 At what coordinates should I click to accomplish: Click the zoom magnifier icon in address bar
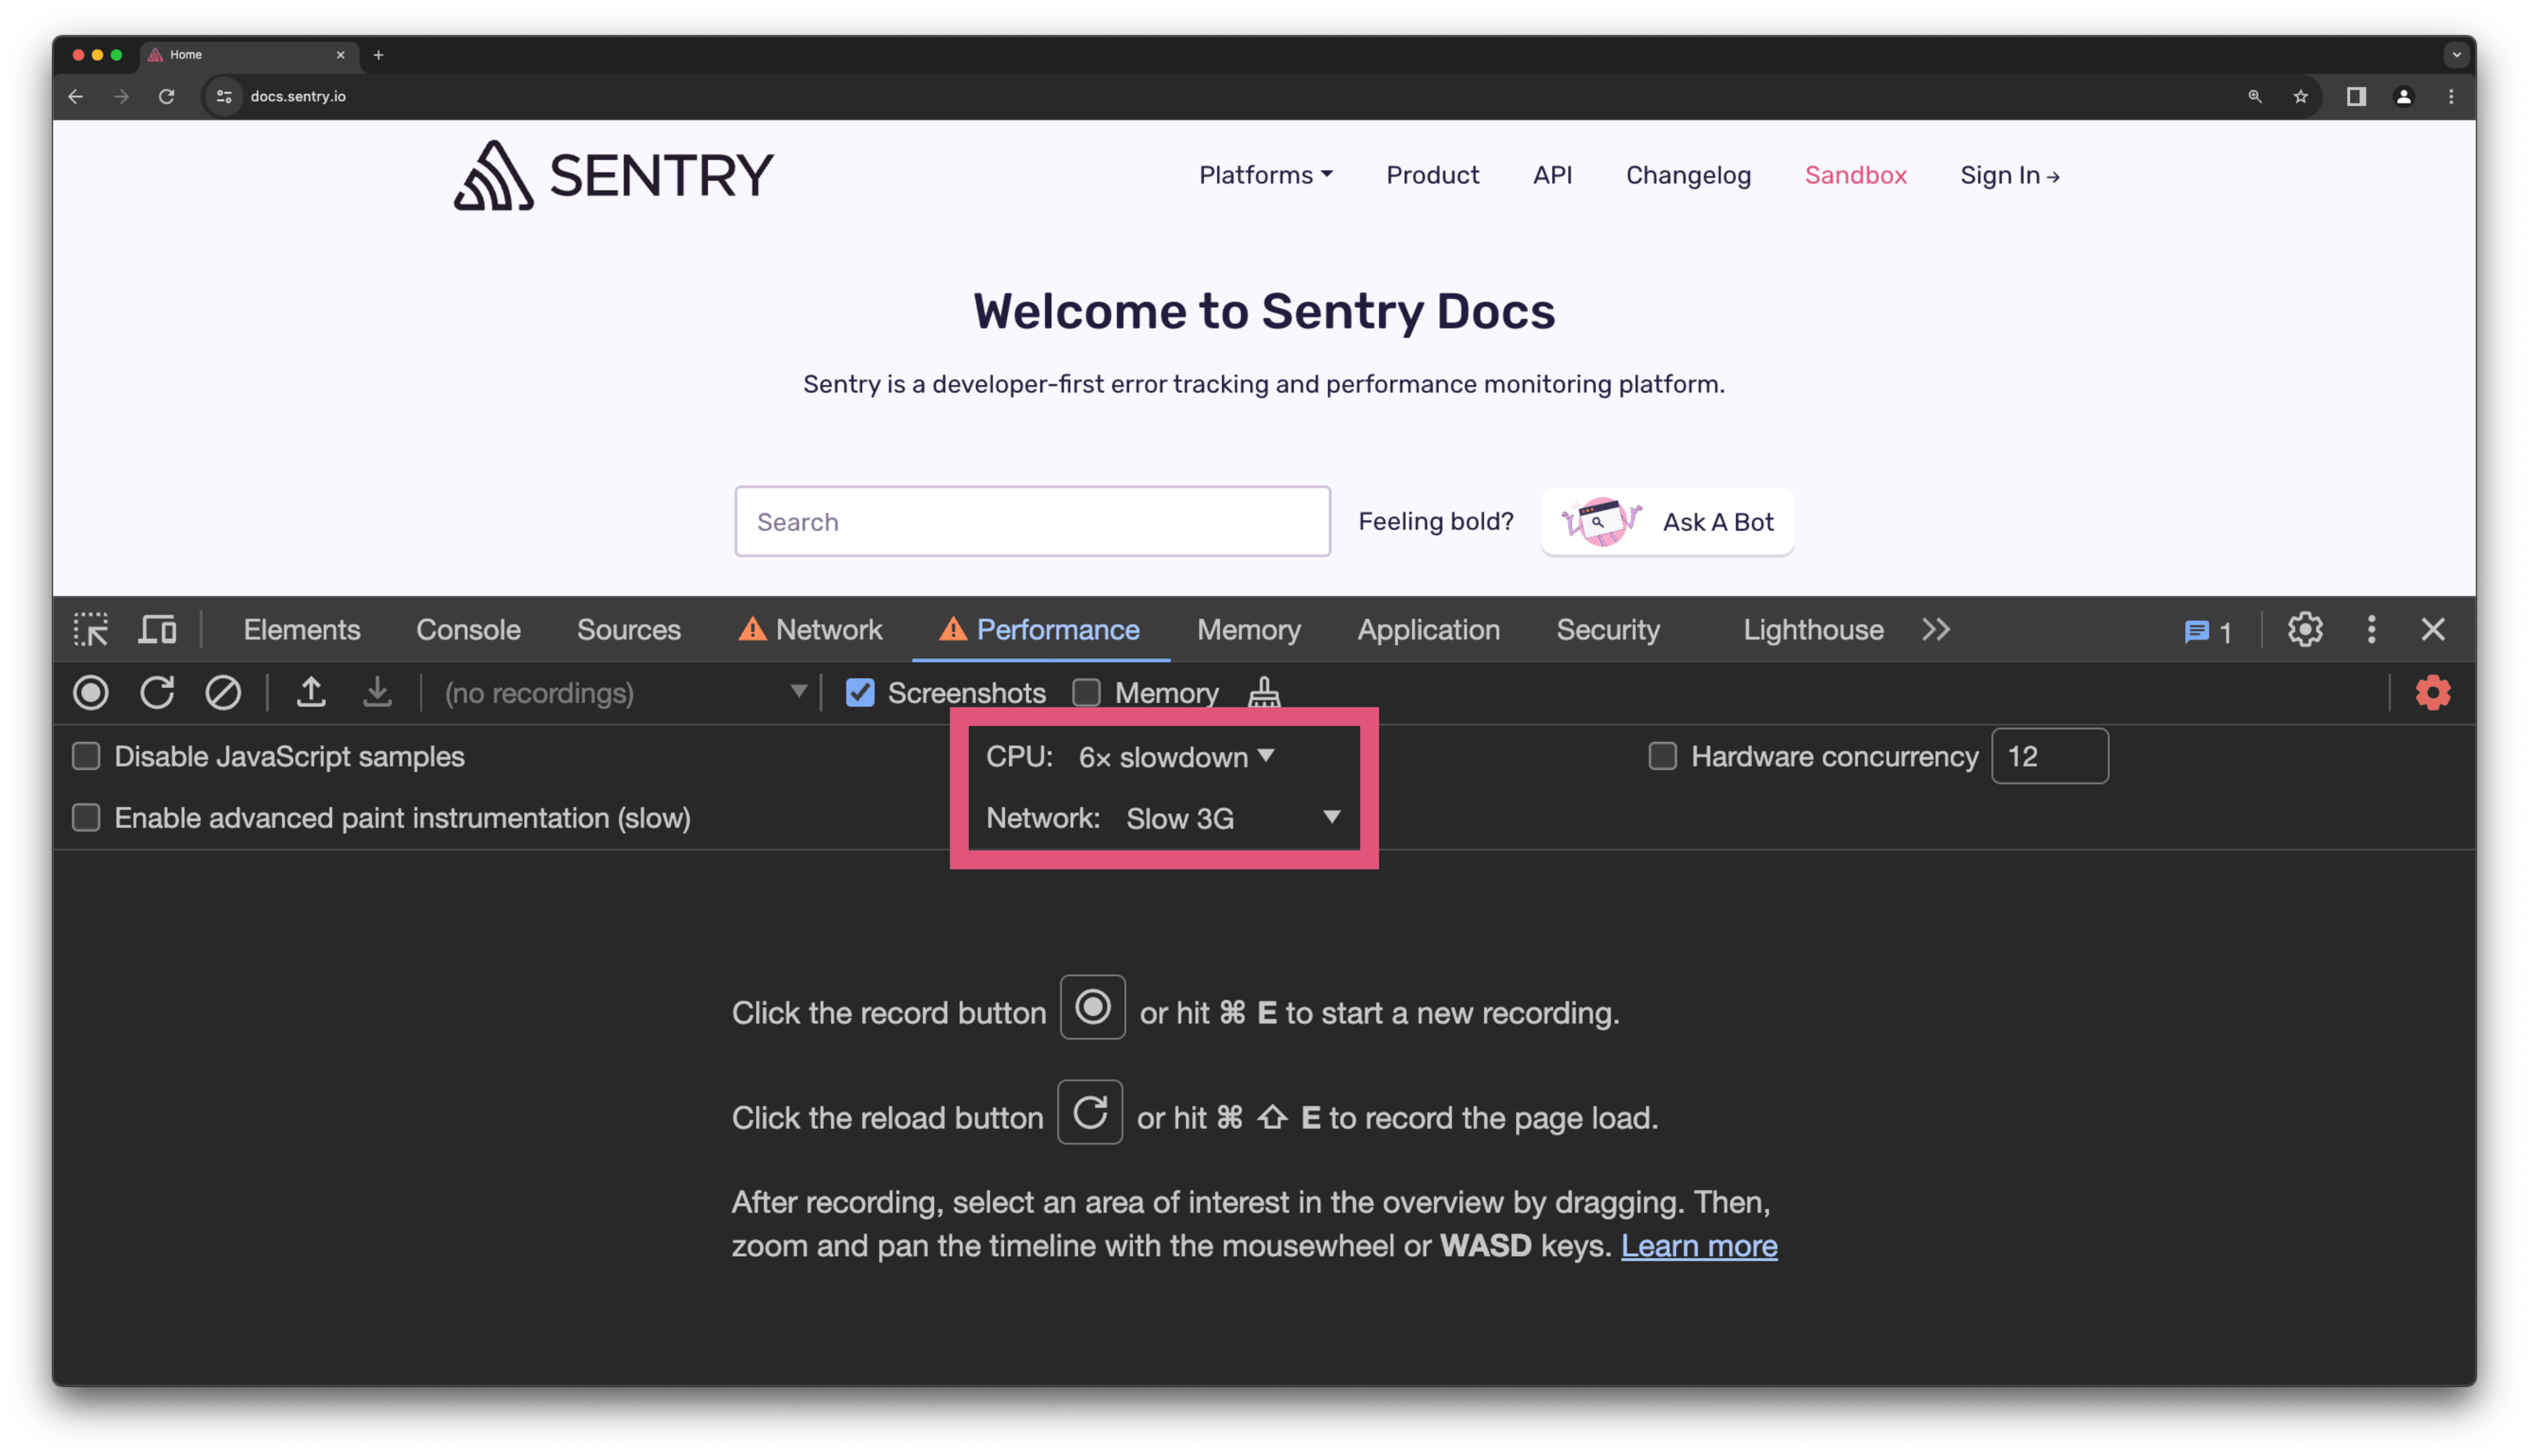click(x=2255, y=96)
